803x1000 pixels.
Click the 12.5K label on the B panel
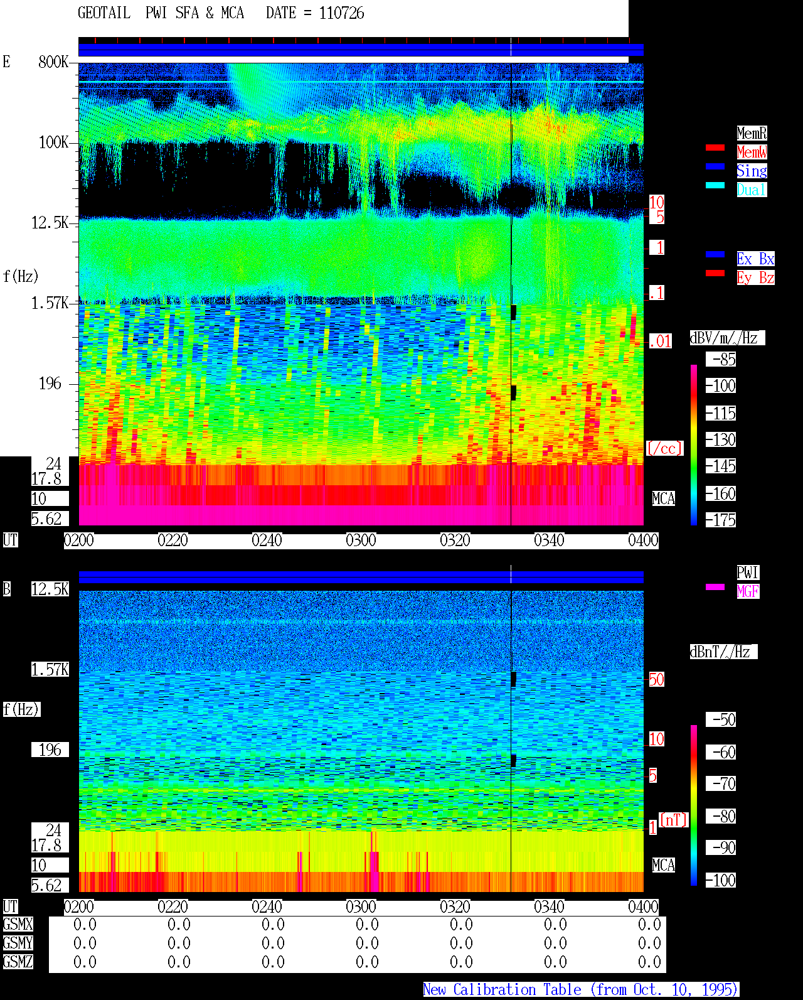click(x=50, y=589)
